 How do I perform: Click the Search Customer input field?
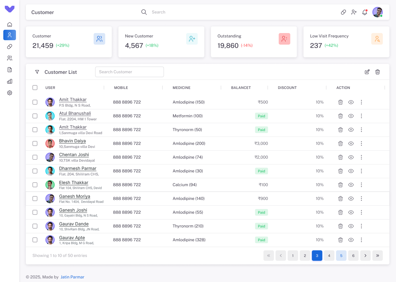[130, 72]
